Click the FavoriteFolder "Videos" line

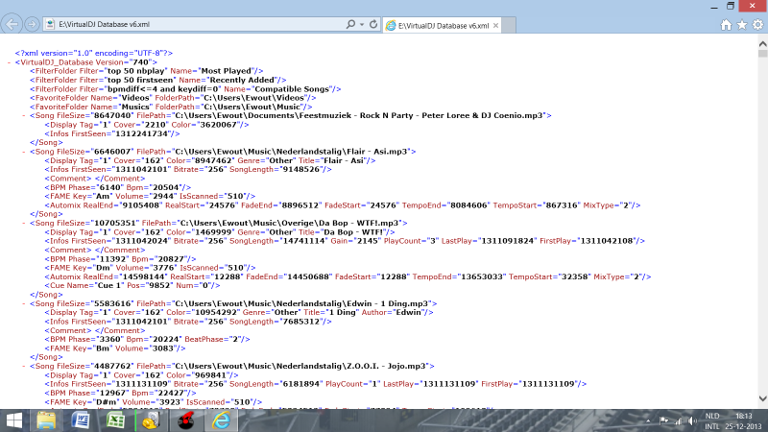tap(173, 98)
